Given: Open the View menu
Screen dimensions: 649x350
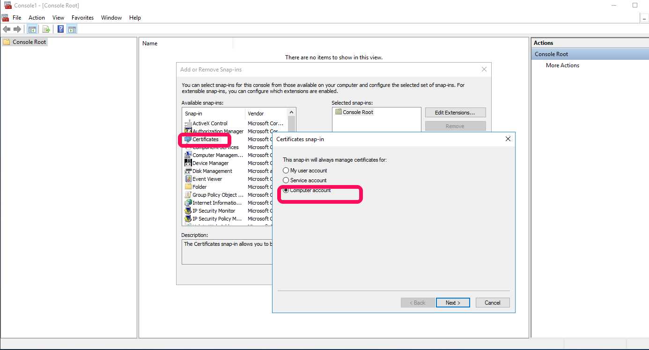Looking at the screenshot, I should pyautogui.click(x=59, y=18).
